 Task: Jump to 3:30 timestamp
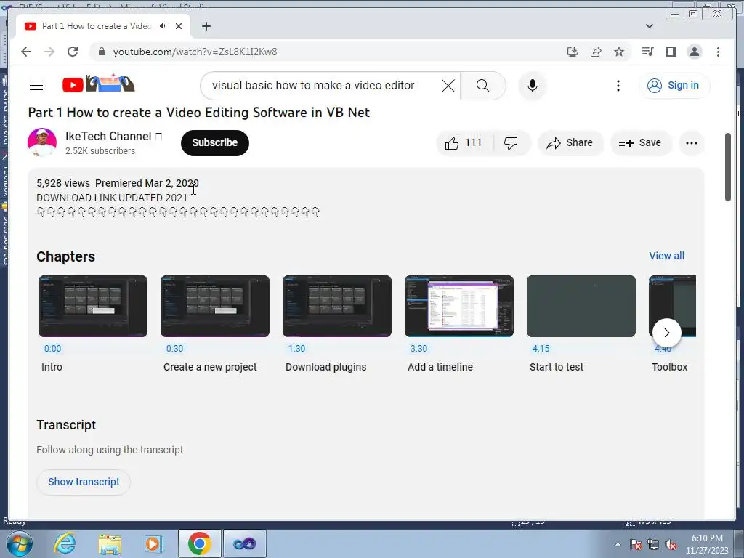(418, 348)
